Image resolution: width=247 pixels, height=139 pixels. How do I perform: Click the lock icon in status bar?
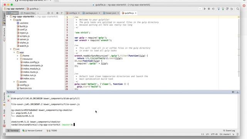tap(233, 134)
